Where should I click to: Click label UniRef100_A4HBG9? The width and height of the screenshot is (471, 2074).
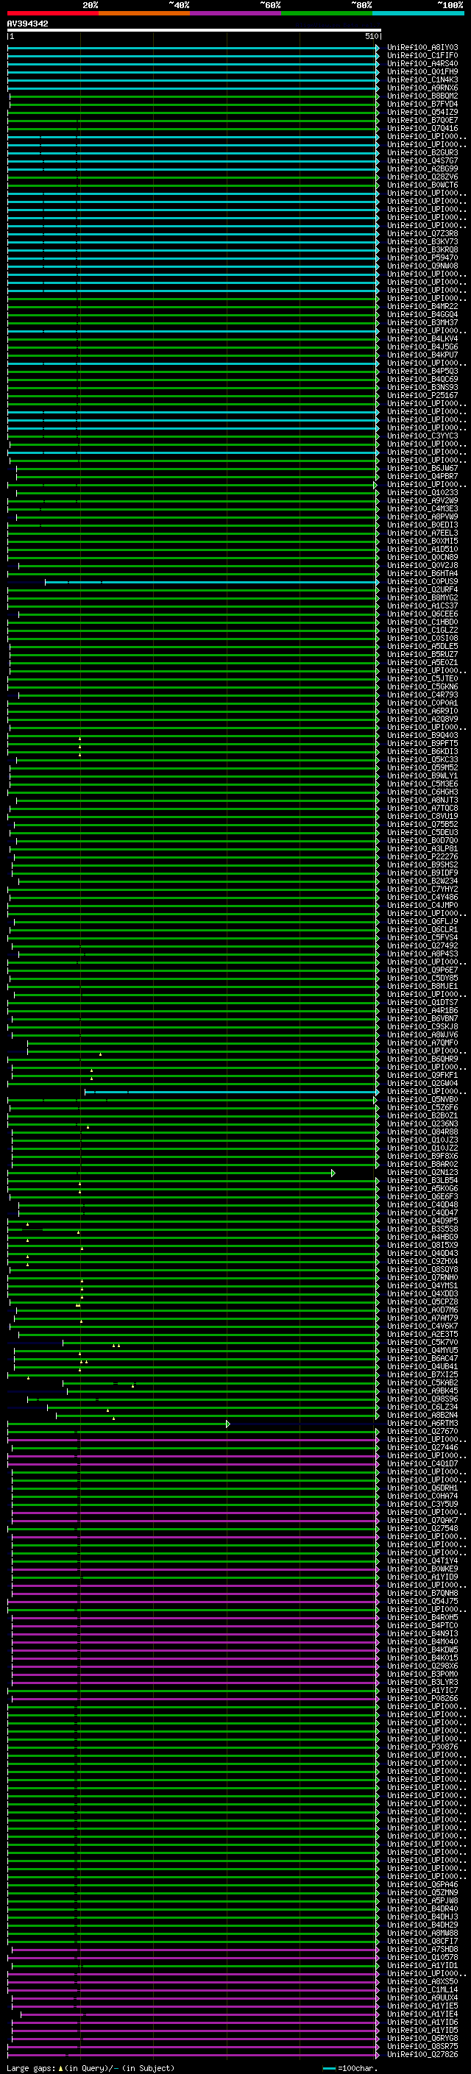(x=422, y=1237)
